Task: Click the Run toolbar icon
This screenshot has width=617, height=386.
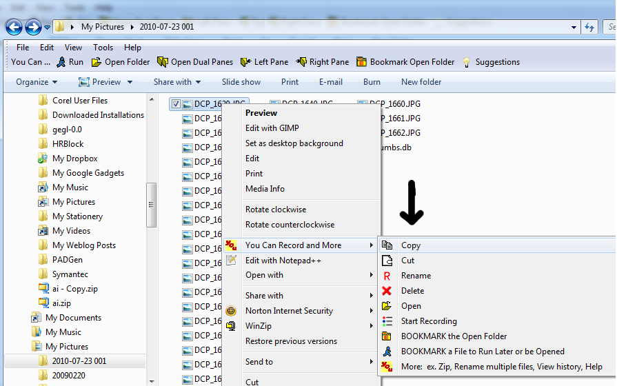Action: 61,62
